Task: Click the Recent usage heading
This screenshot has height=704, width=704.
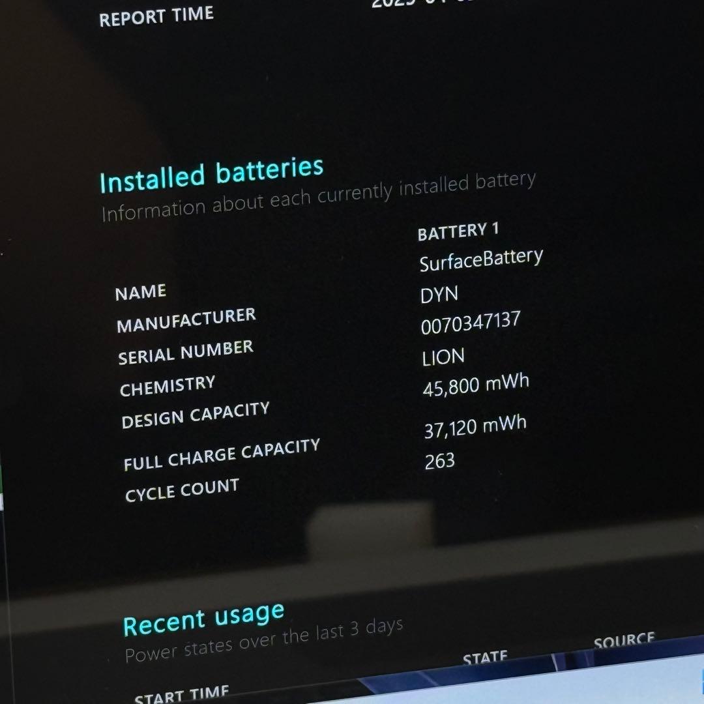Action: click(204, 620)
